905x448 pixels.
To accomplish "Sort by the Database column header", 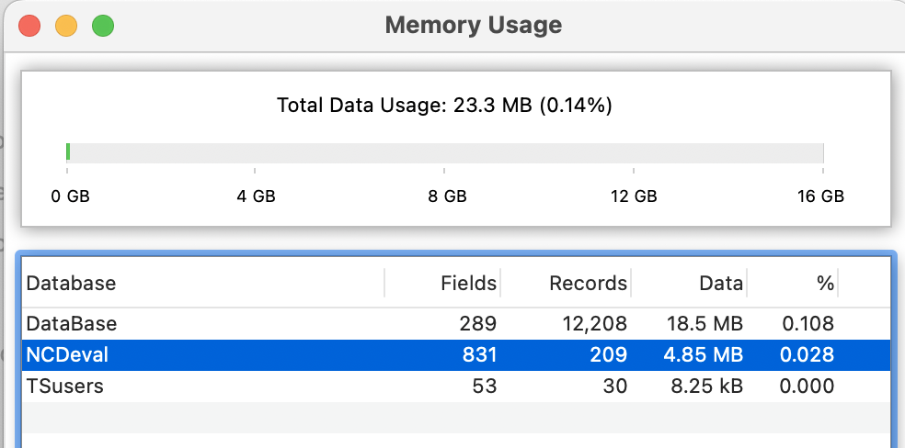I will (x=203, y=283).
